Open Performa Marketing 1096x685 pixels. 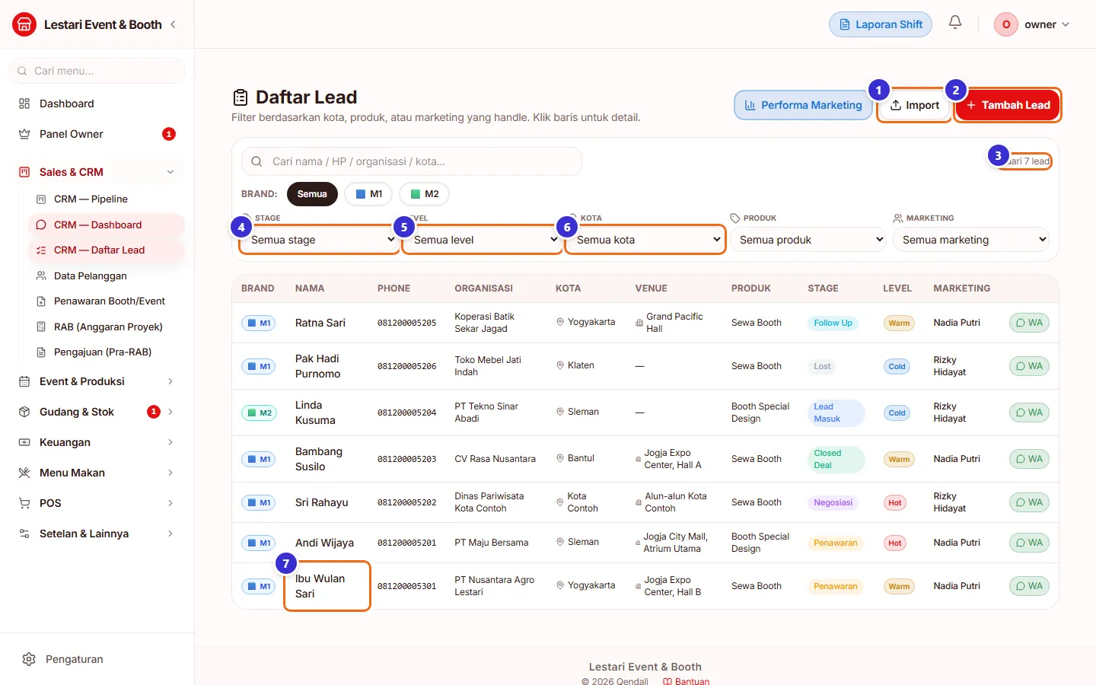tap(803, 105)
